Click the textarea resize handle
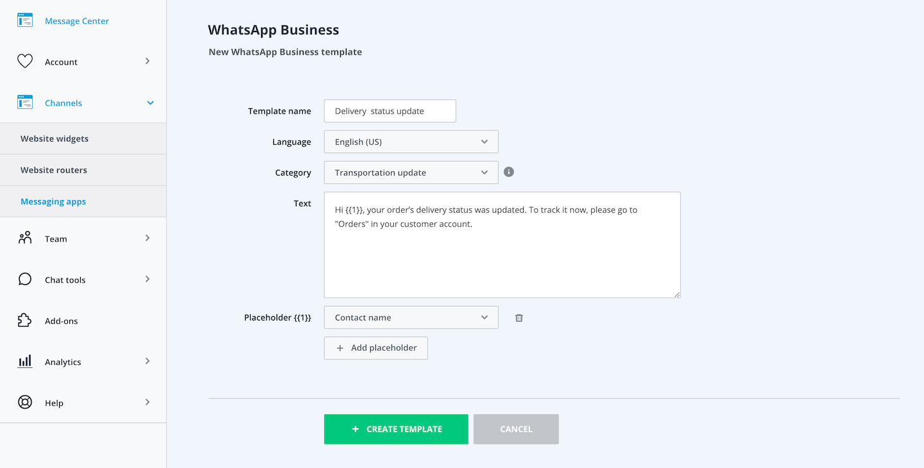This screenshot has height=468, width=924. pyautogui.click(x=676, y=294)
